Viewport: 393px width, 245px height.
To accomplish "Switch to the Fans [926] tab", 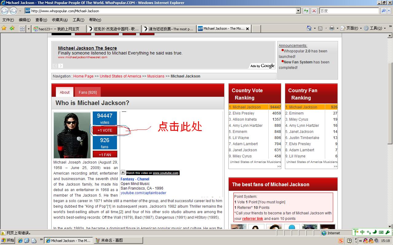I will [x=88, y=92].
